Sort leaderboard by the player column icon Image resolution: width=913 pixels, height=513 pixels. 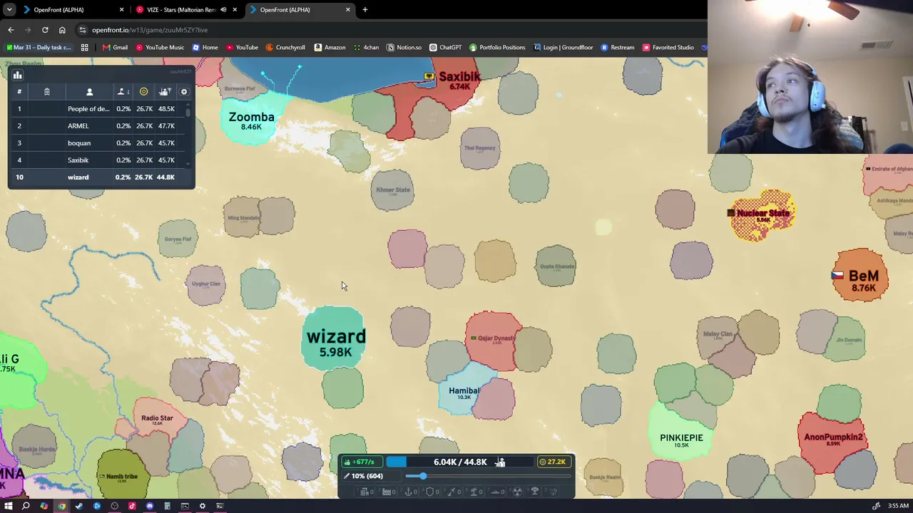pyautogui.click(x=90, y=91)
